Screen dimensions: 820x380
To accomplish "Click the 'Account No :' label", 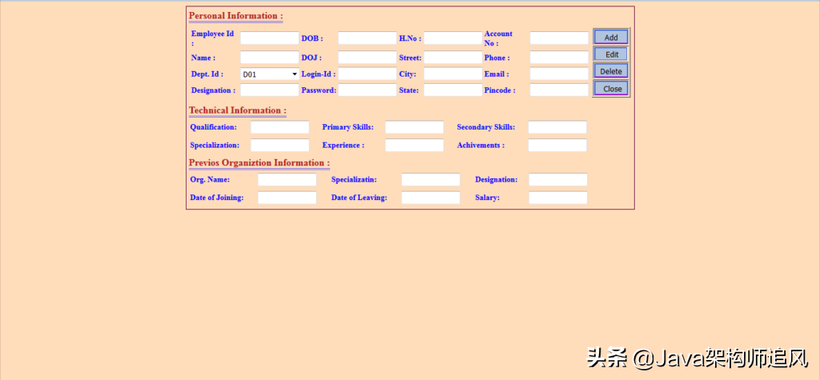I will coord(498,38).
